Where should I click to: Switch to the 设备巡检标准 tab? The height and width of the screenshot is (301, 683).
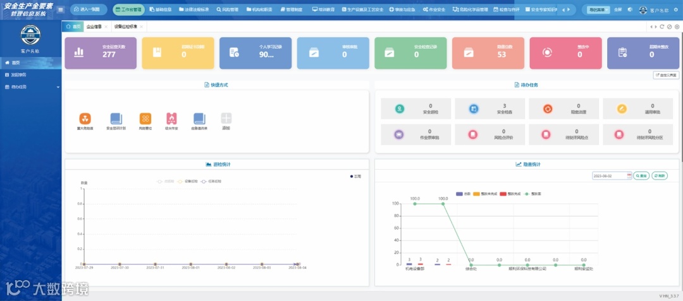coord(126,27)
